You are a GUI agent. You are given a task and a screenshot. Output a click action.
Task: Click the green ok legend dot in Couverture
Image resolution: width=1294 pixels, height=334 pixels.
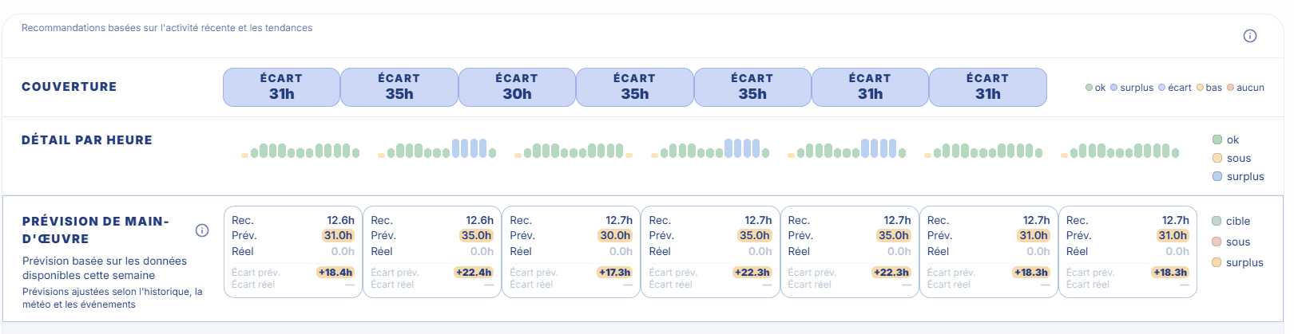(1089, 88)
